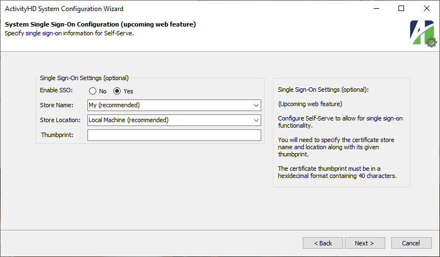Click the 'My (recommended)' Store Name value

pos(114,105)
